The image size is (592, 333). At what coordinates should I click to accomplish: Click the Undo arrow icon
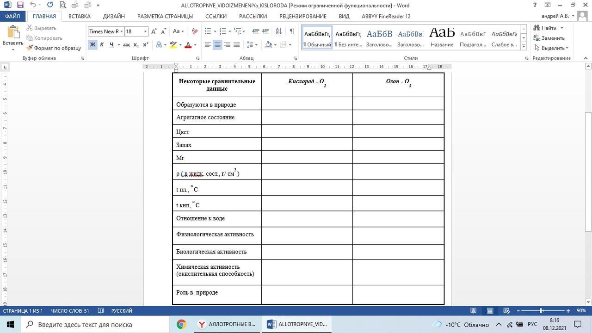(33, 5)
